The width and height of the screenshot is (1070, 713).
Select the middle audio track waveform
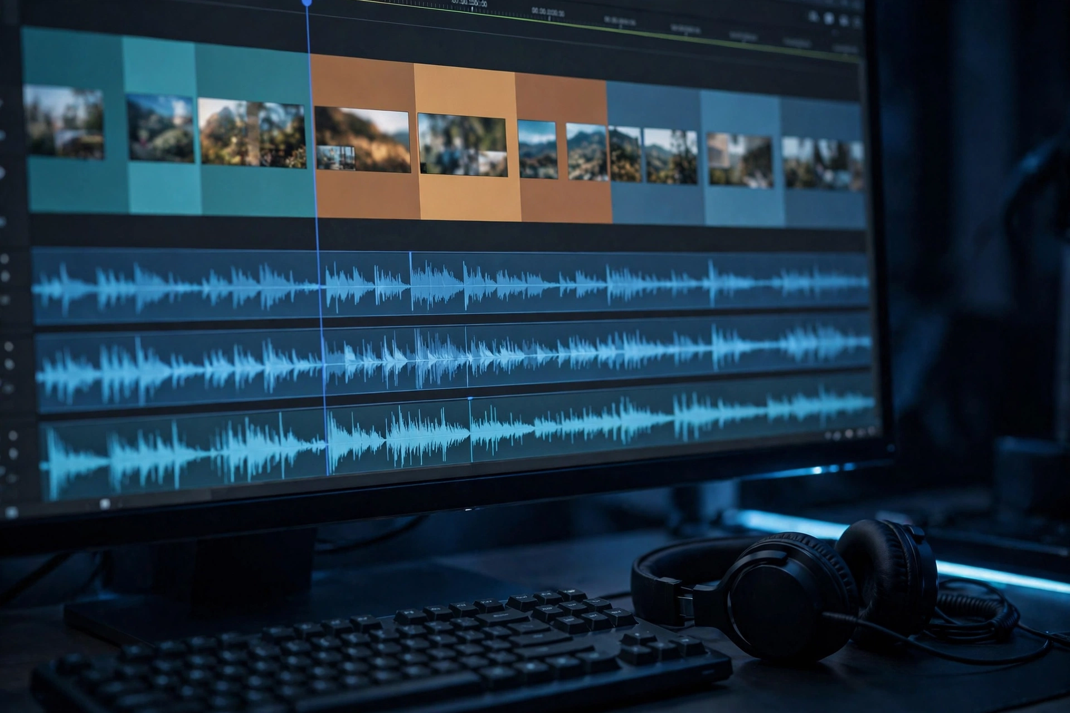point(454,362)
